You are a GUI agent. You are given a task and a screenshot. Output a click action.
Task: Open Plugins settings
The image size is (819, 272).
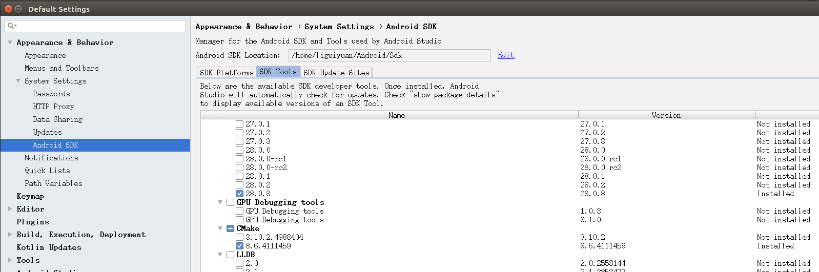tap(33, 222)
